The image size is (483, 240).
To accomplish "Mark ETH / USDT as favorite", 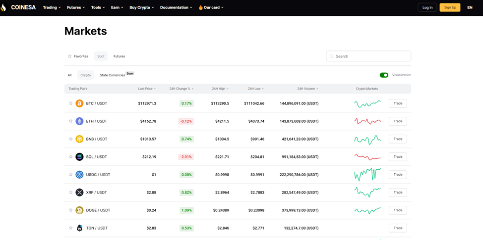I will point(71,121).
